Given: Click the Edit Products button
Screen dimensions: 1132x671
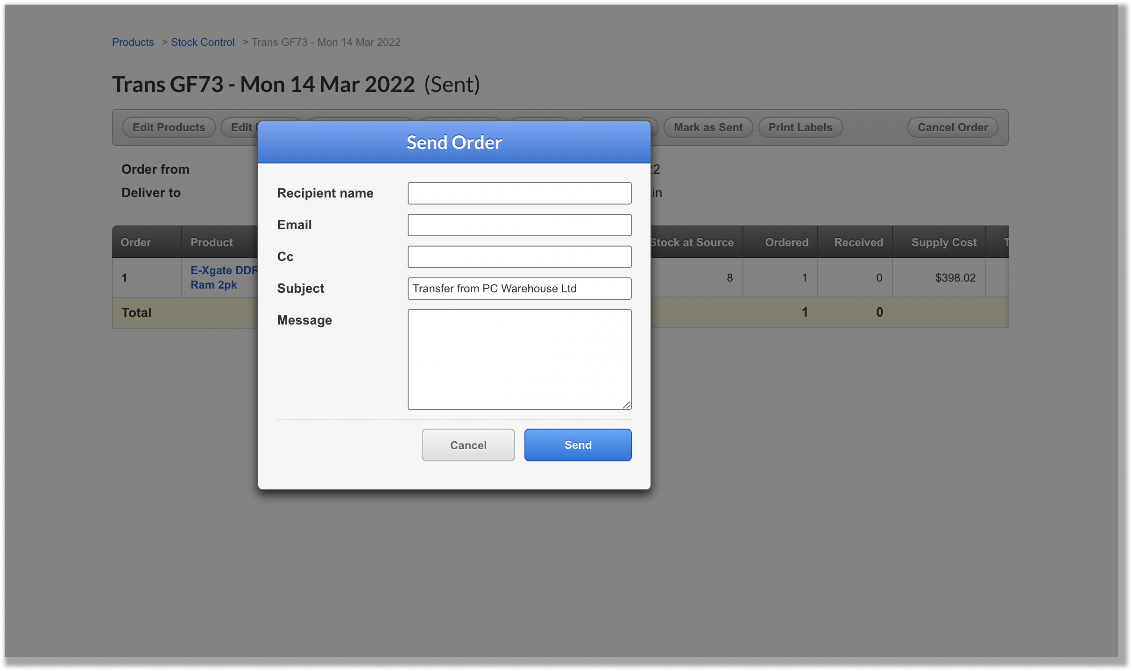Looking at the screenshot, I should coord(169,127).
